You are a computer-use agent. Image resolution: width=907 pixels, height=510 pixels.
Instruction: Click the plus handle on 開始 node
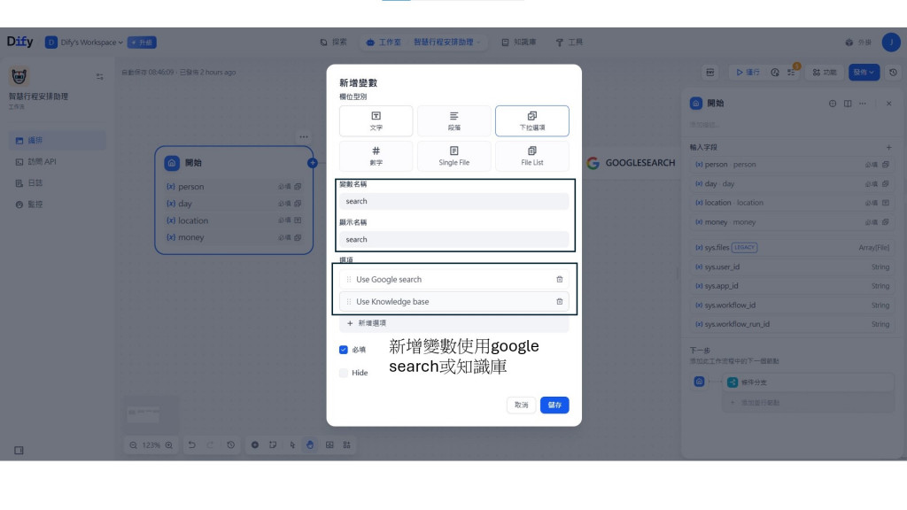click(313, 163)
